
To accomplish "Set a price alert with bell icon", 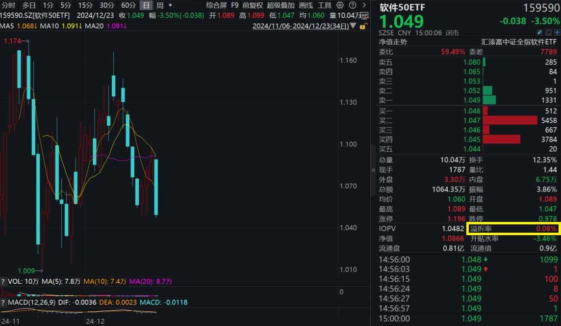I will point(548,32).
